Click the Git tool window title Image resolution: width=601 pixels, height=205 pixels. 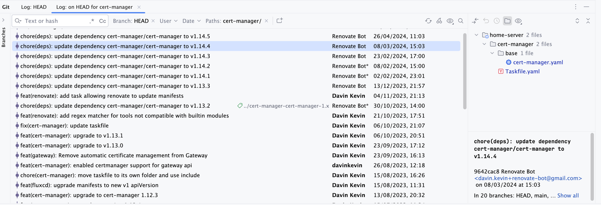coord(6,7)
